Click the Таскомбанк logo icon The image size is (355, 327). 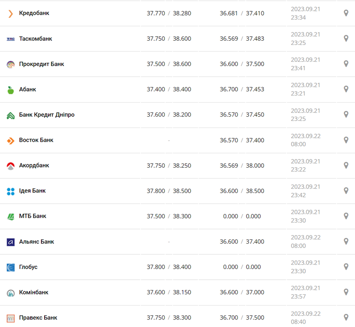pos(10,39)
